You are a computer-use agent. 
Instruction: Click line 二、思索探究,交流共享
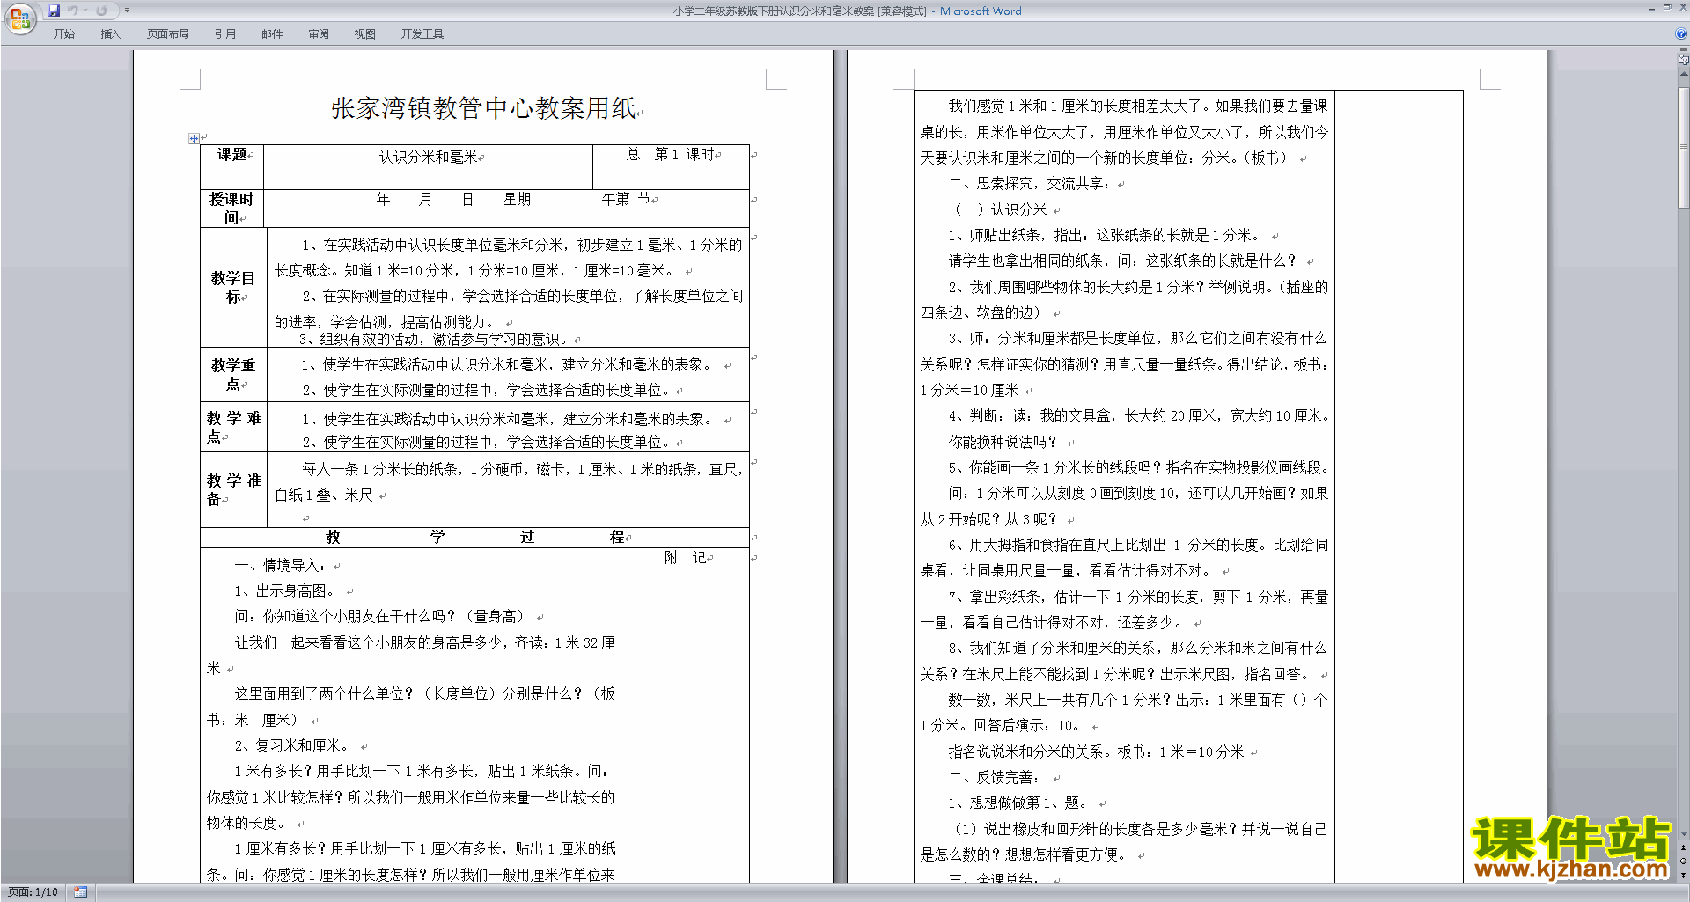click(1030, 183)
